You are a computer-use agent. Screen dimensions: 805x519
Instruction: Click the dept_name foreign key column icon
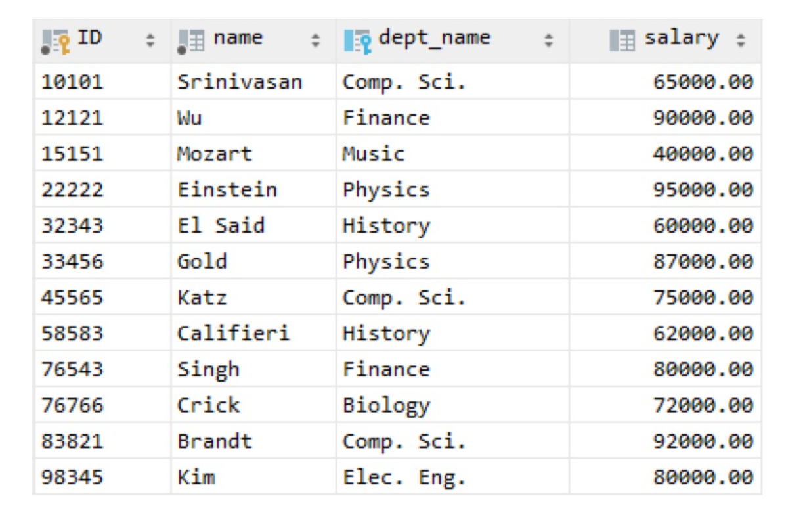tap(359, 41)
